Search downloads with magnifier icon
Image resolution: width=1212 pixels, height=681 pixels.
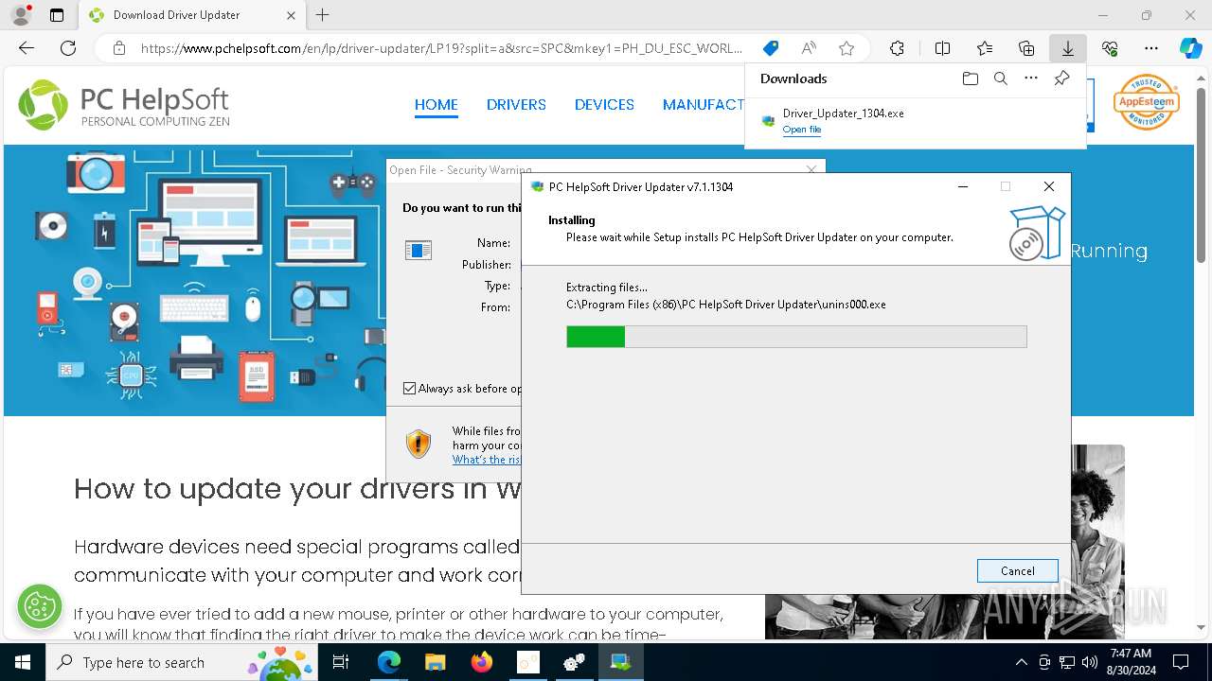tap(1000, 79)
